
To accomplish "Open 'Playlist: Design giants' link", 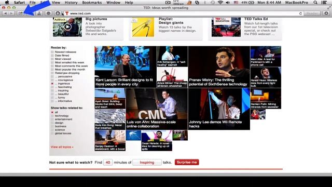I will [x=171, y=21].
